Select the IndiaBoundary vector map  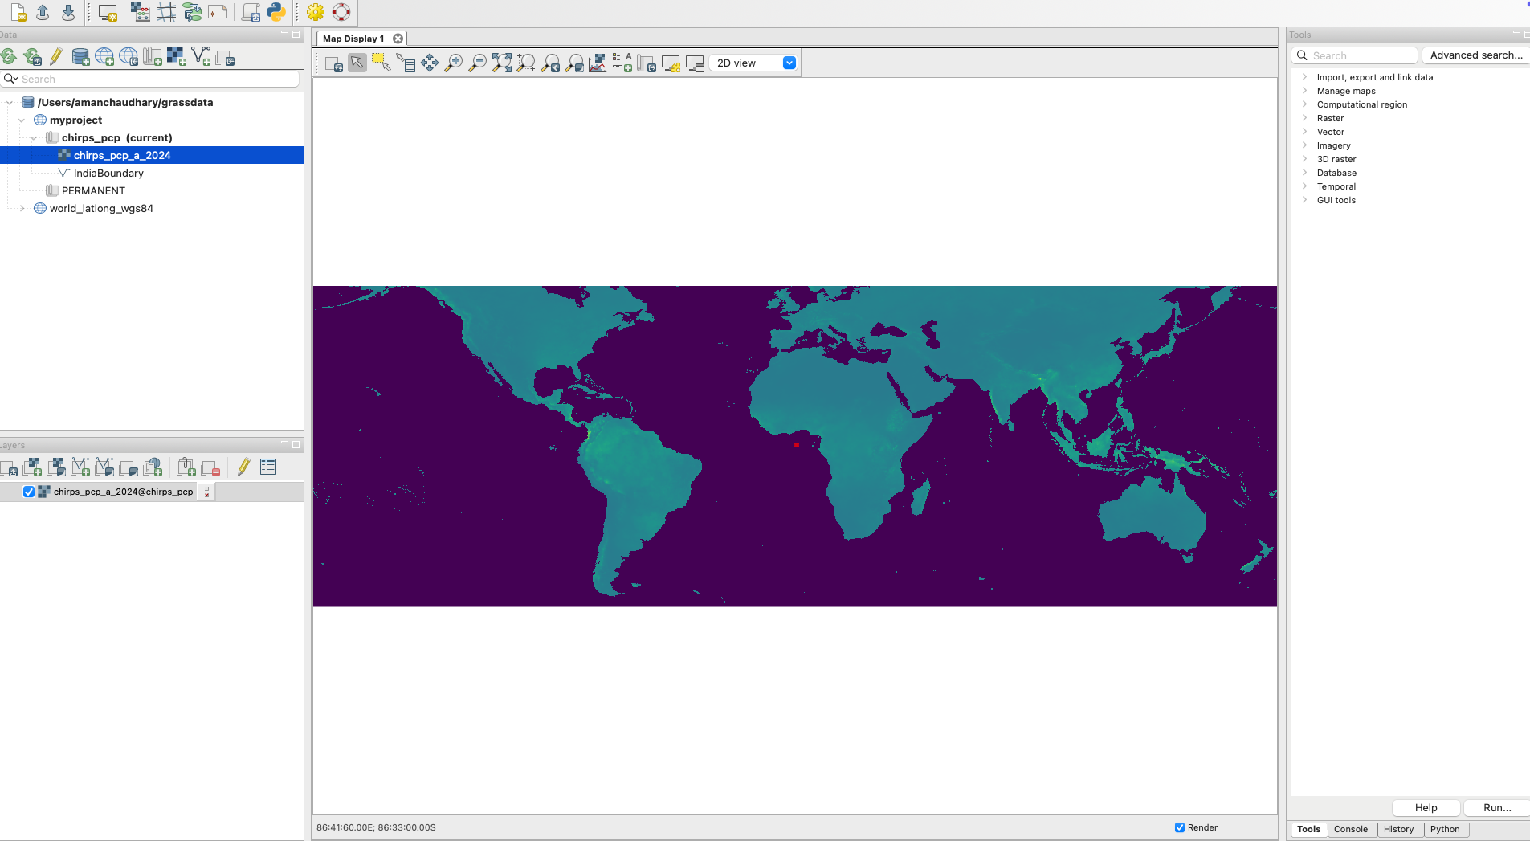[x=108, y=173]
